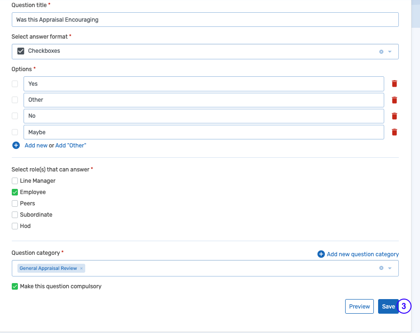Edit the "Other" option text field
Image resolution: width=420 pixels, height=333 pixels.
point(204,100)
